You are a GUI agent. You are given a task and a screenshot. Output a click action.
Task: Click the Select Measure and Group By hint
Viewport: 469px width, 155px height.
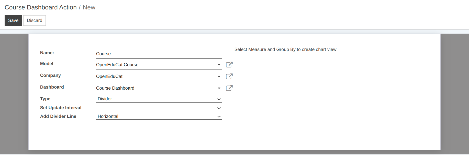[x=285, y=49]
